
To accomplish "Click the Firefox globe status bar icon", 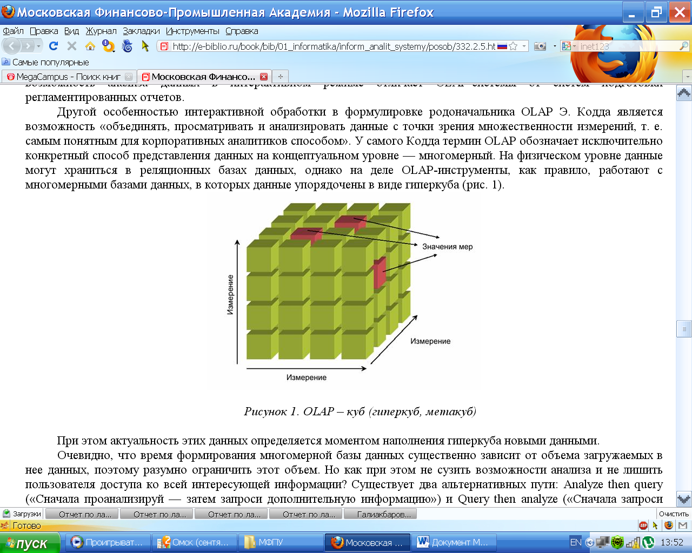I will tap(669, 525).
